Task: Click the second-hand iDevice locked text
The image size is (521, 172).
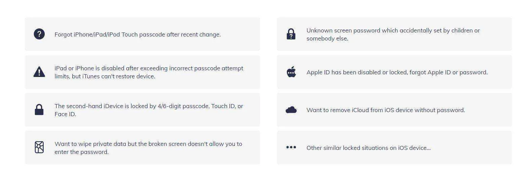Action: 149,110
